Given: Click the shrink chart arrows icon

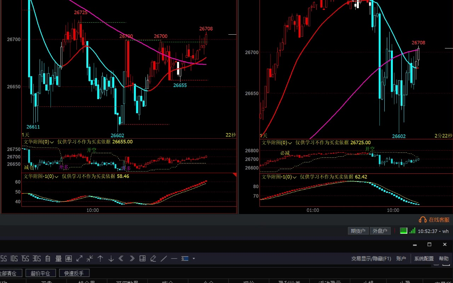Looking at the screenshot, I should click(x=90, y=259).
